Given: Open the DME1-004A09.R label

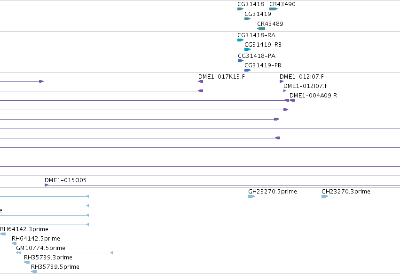Looking at the screenshot, I should point(313,96).
